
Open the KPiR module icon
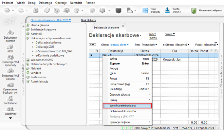pyautogui.click(x=10, y=46)
